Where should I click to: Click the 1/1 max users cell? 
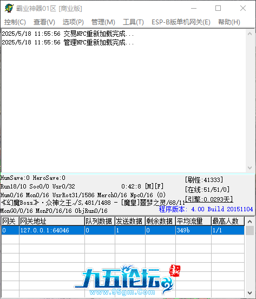point(228,230)
